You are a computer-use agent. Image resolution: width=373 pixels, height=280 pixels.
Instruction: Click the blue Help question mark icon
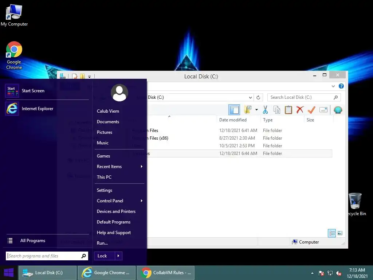tap(341, 86)
